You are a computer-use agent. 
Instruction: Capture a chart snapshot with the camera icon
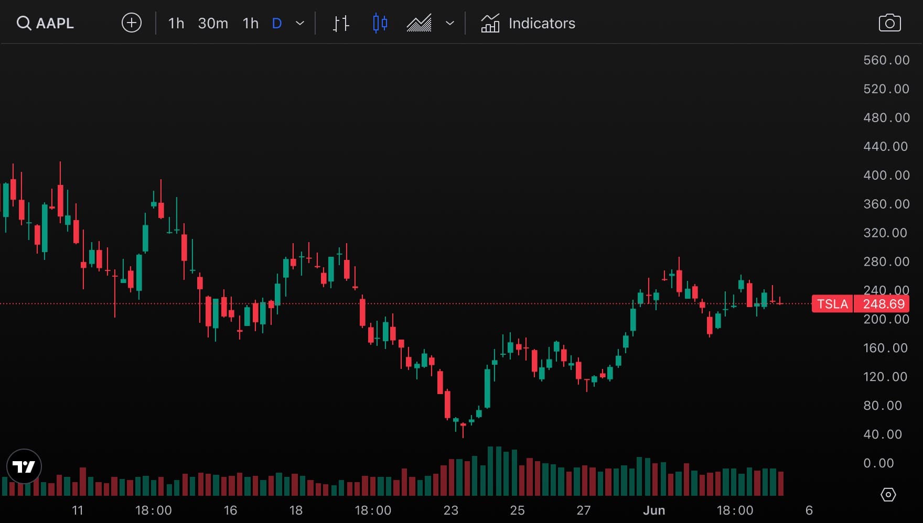[890, 22]
